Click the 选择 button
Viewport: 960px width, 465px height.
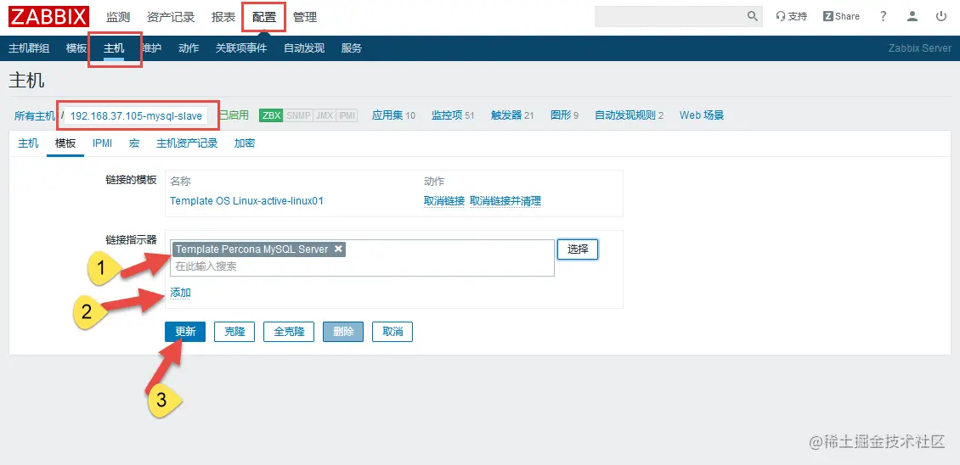coord(578,249)
